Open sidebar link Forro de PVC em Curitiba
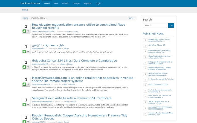The width and height of the screenshot is (197, 123). pos(160,96)
